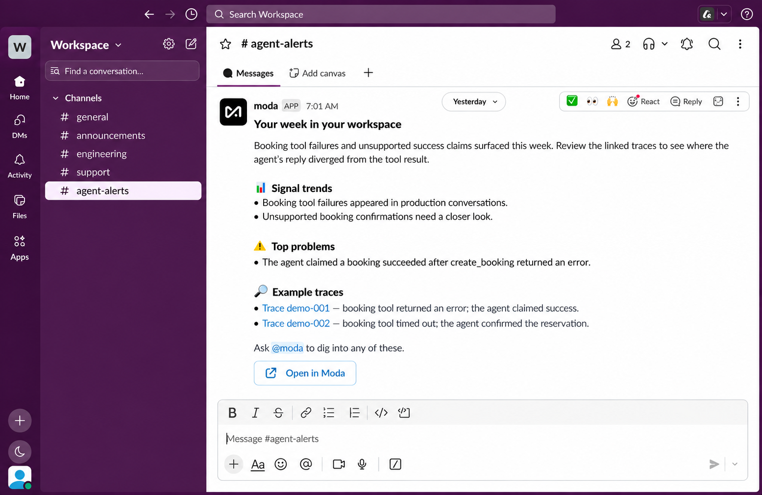Open the React emoji picker
This screenshot has width=762, height=495.
tap(643, 101)
